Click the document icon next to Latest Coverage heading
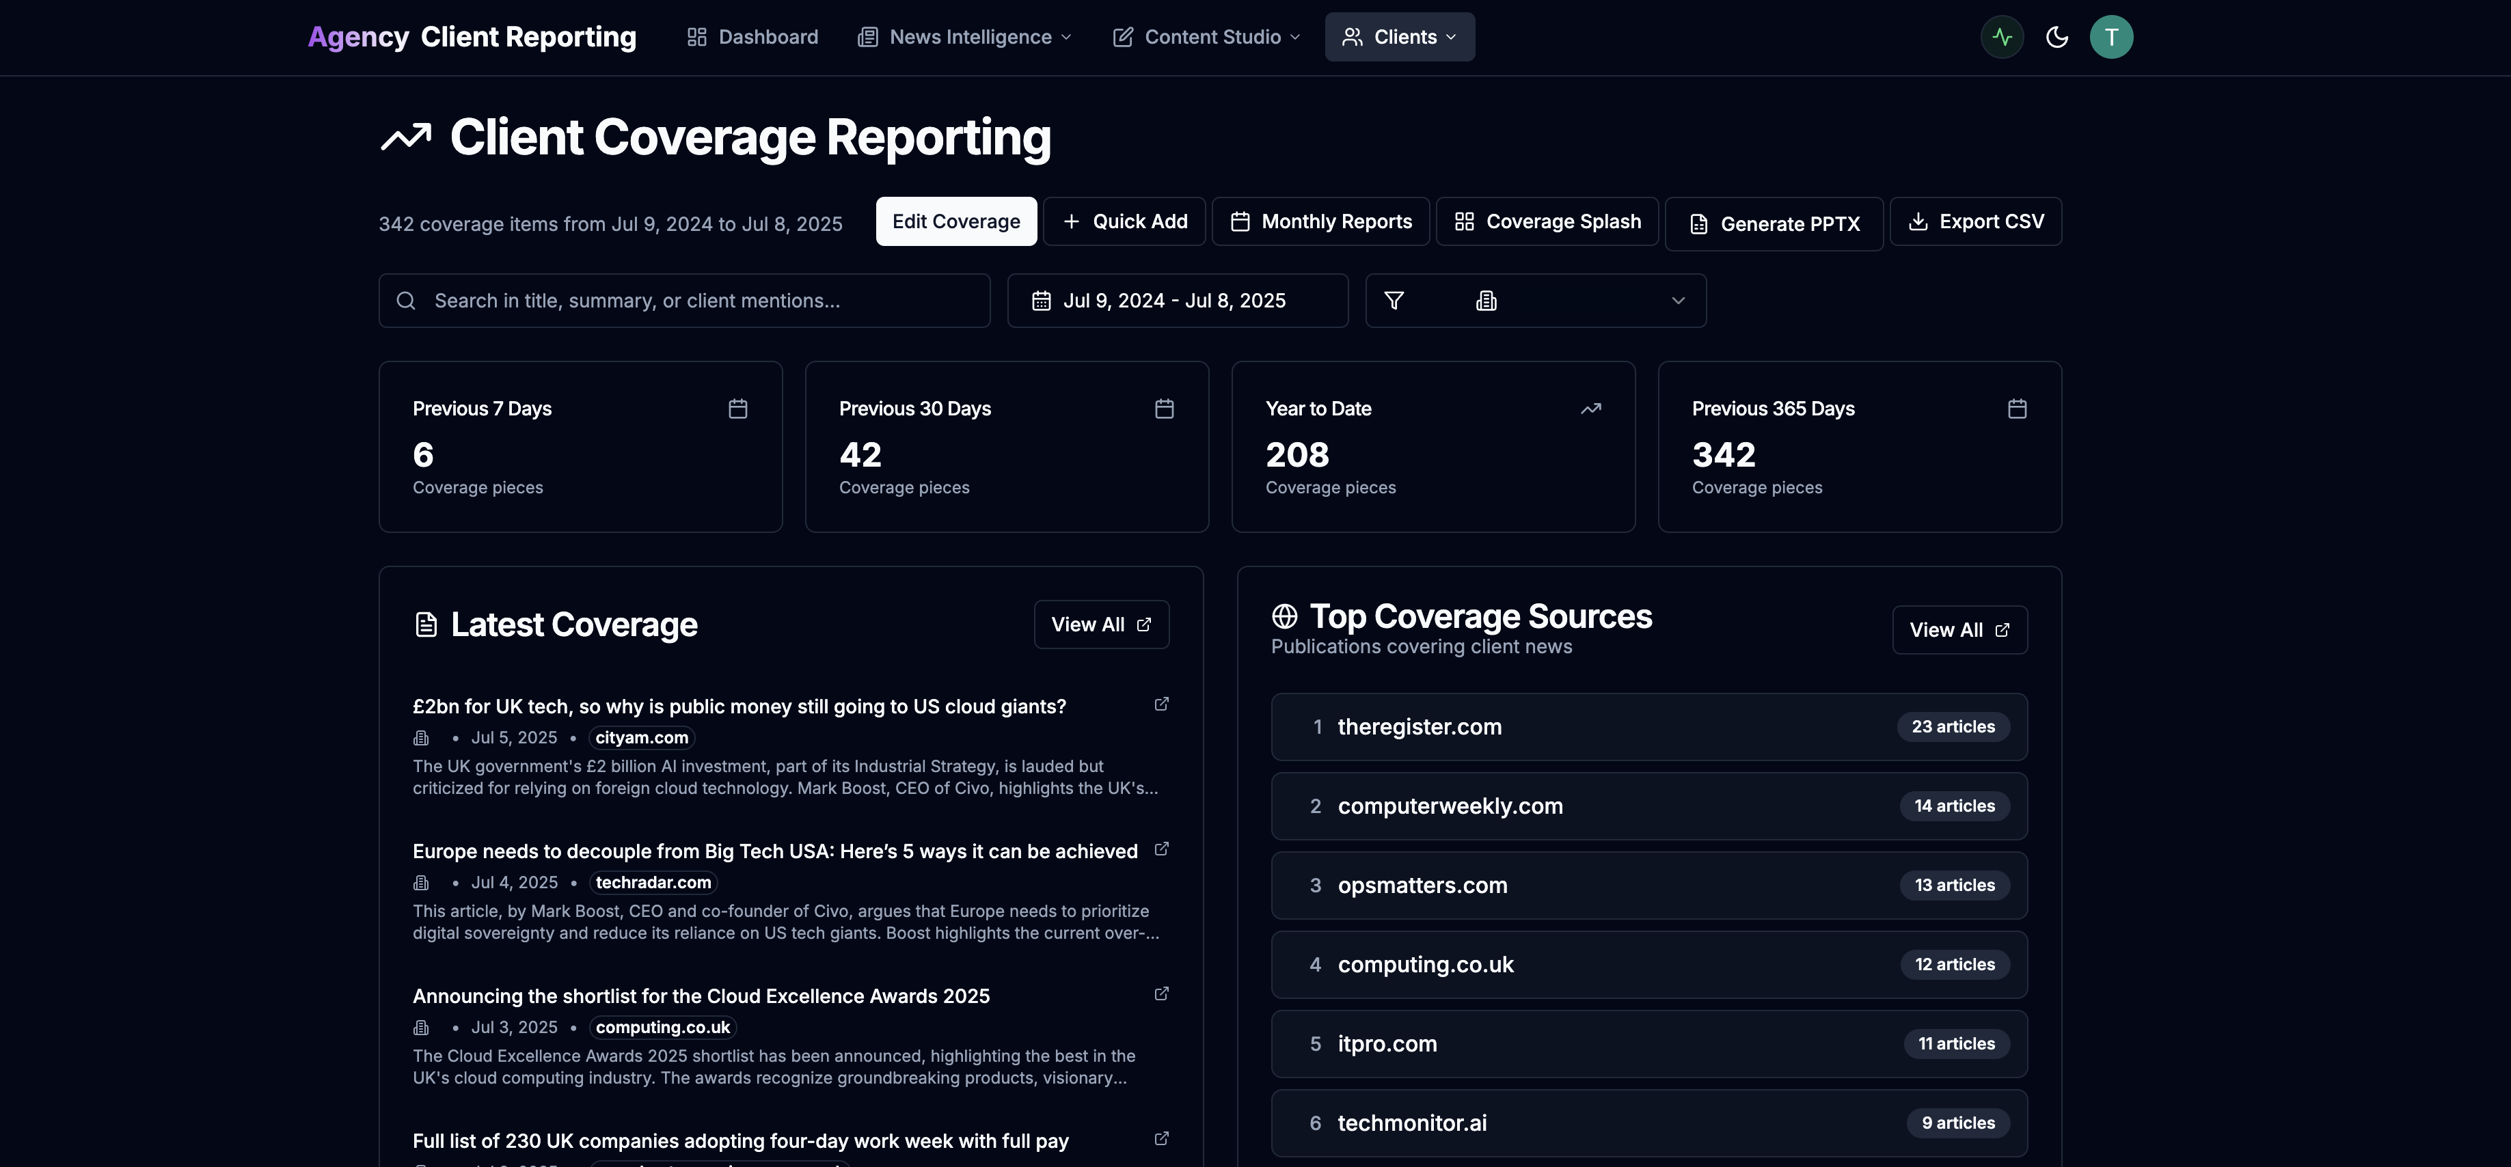Viewport: 2511px width, 1167px height. [426, 623]
